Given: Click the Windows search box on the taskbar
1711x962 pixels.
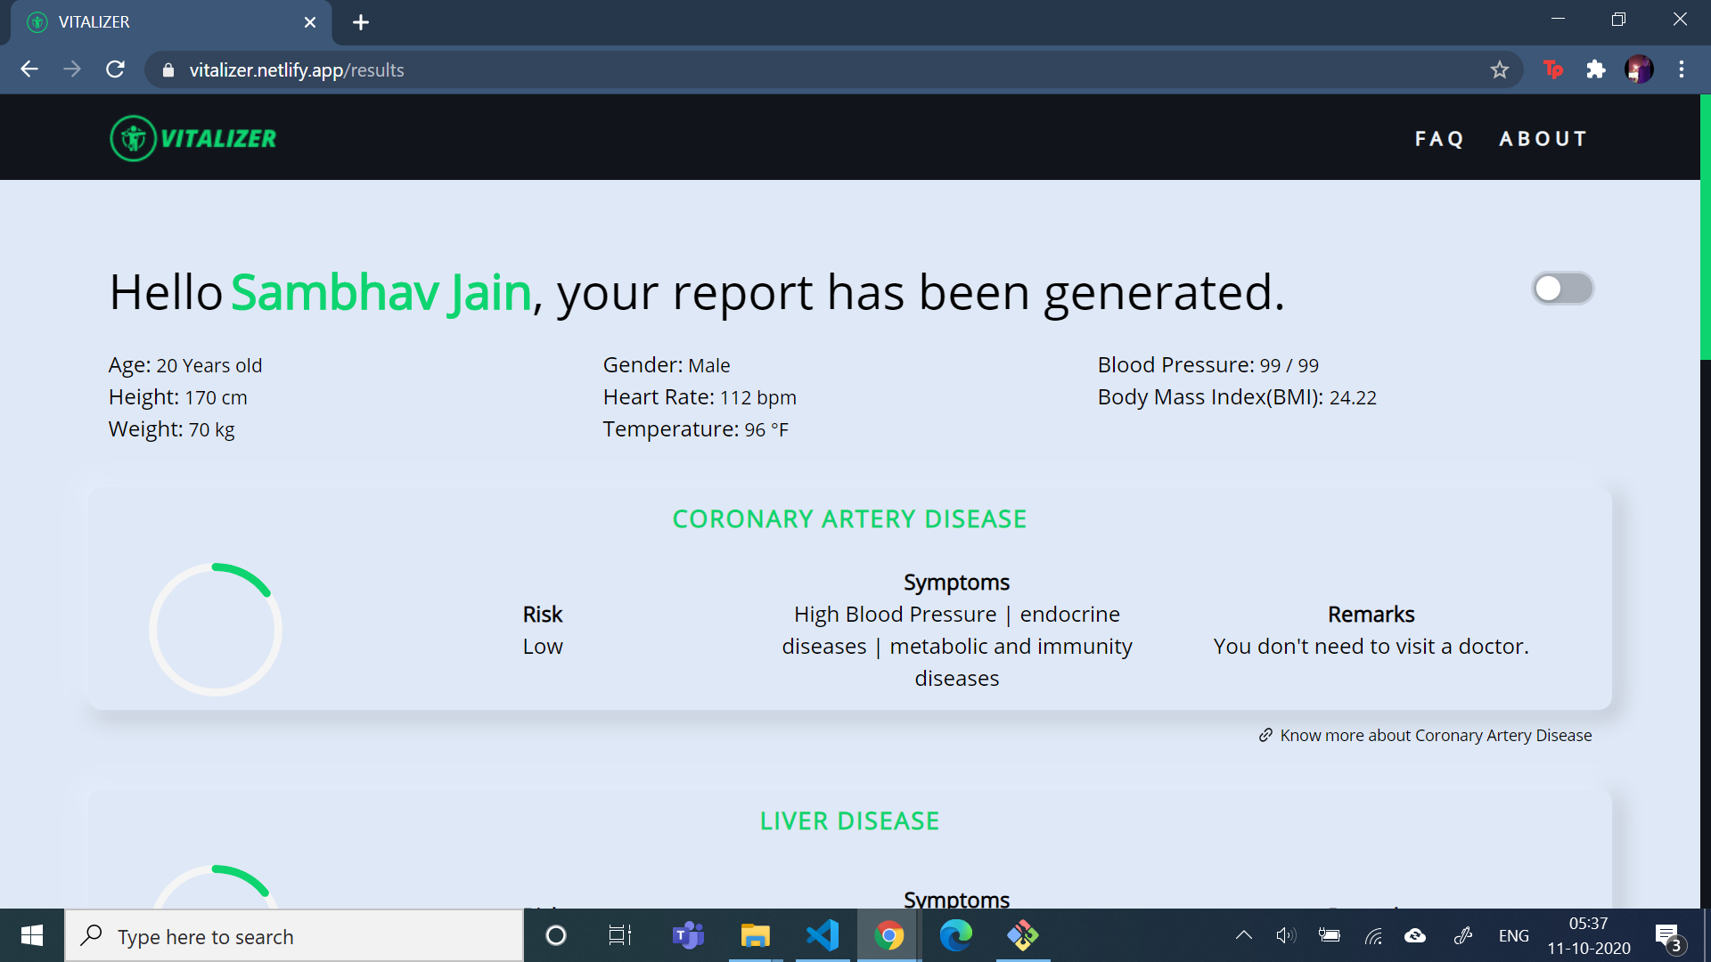Looking at the screenshot, I should click(x=294, y=936).
